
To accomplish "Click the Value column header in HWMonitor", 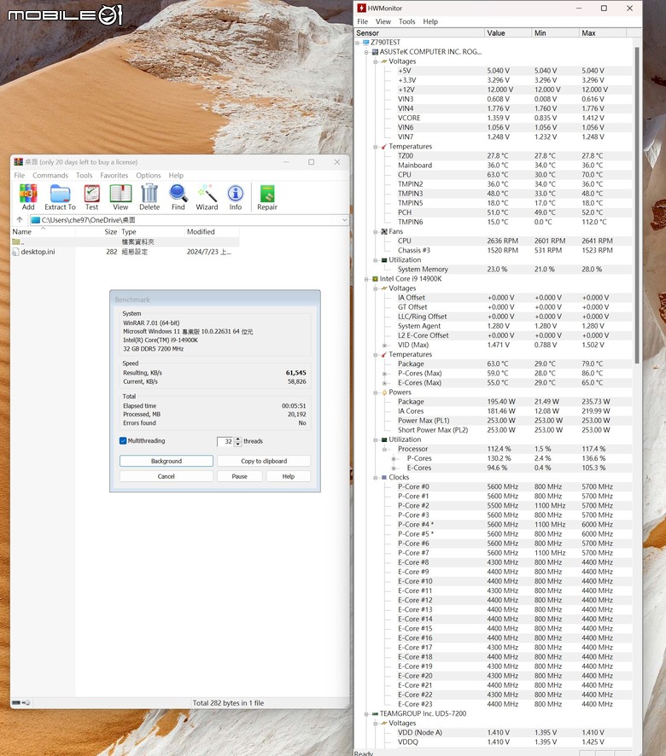I will pos(508,32).
